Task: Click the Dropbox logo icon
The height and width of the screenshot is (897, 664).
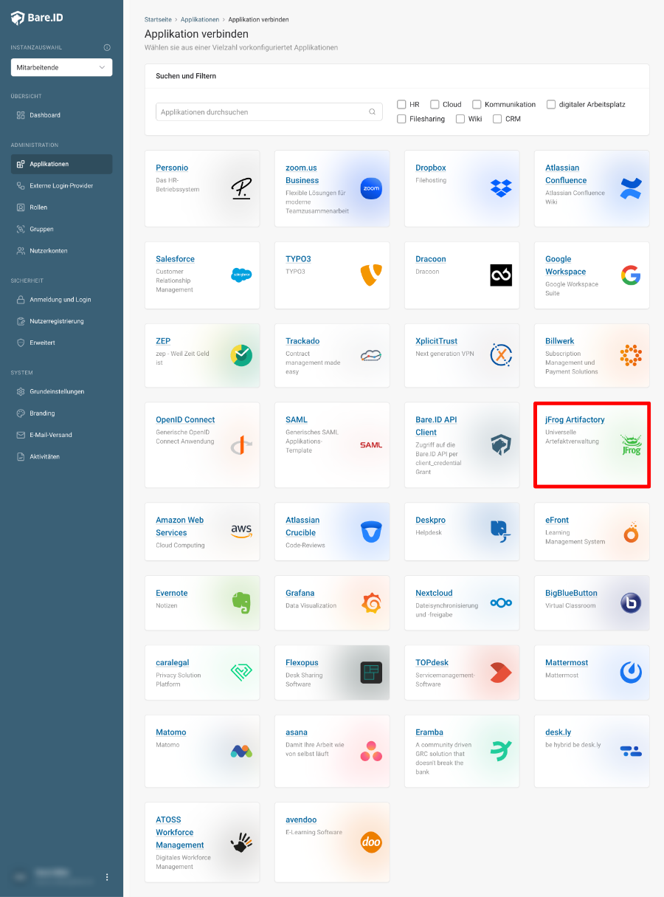Action: 501,188
